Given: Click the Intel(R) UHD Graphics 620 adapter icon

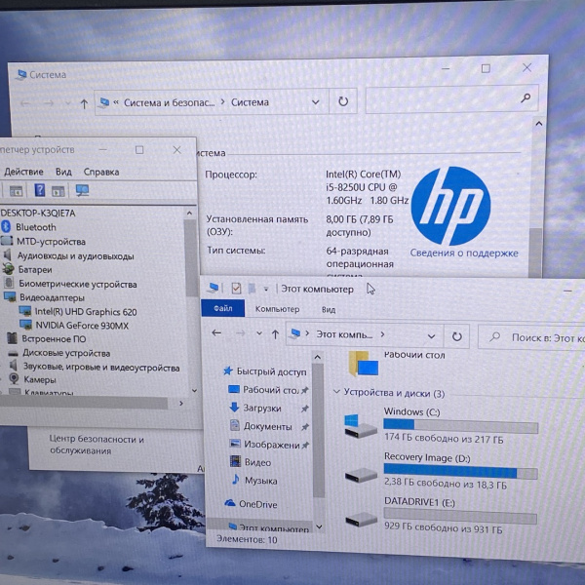Looking at the screenshot, I should pos(25,311).
